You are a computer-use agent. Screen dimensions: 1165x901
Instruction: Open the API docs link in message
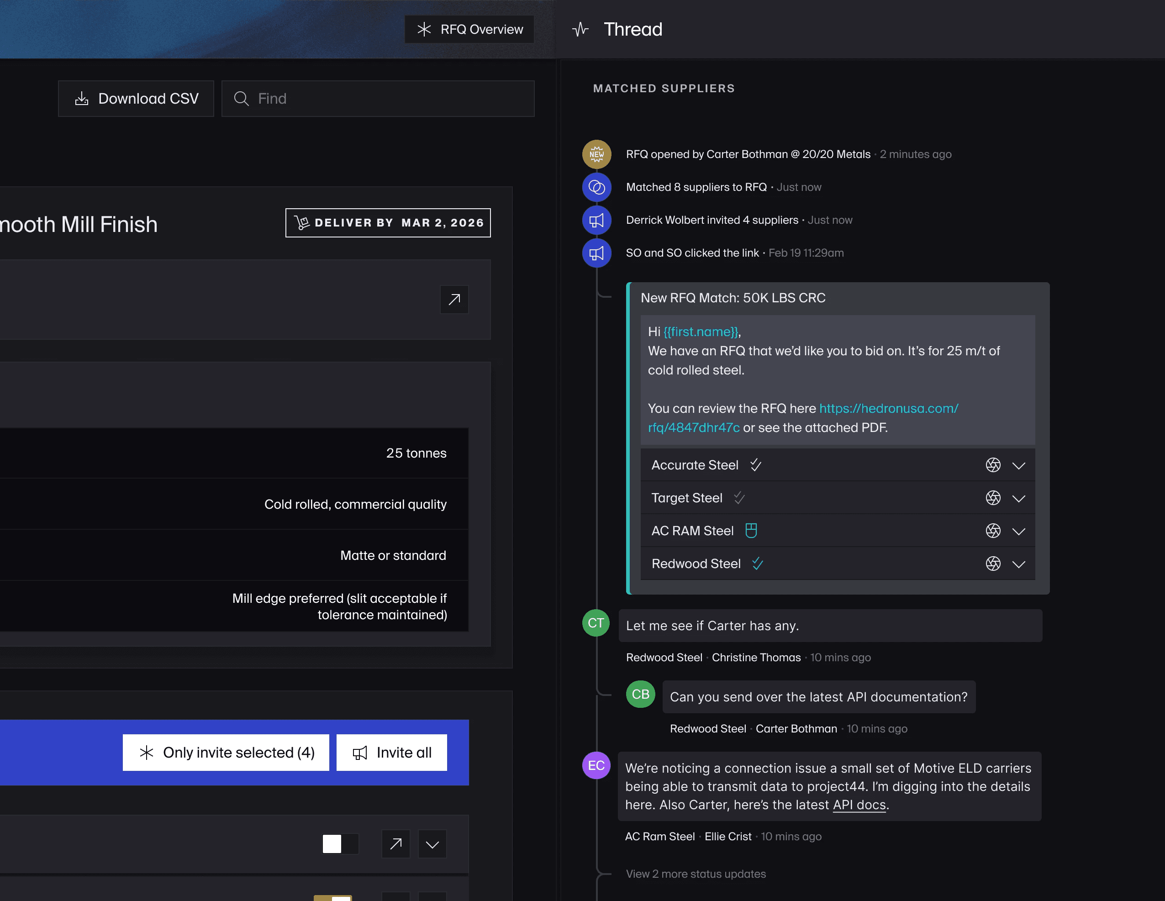tap(859, 805)
